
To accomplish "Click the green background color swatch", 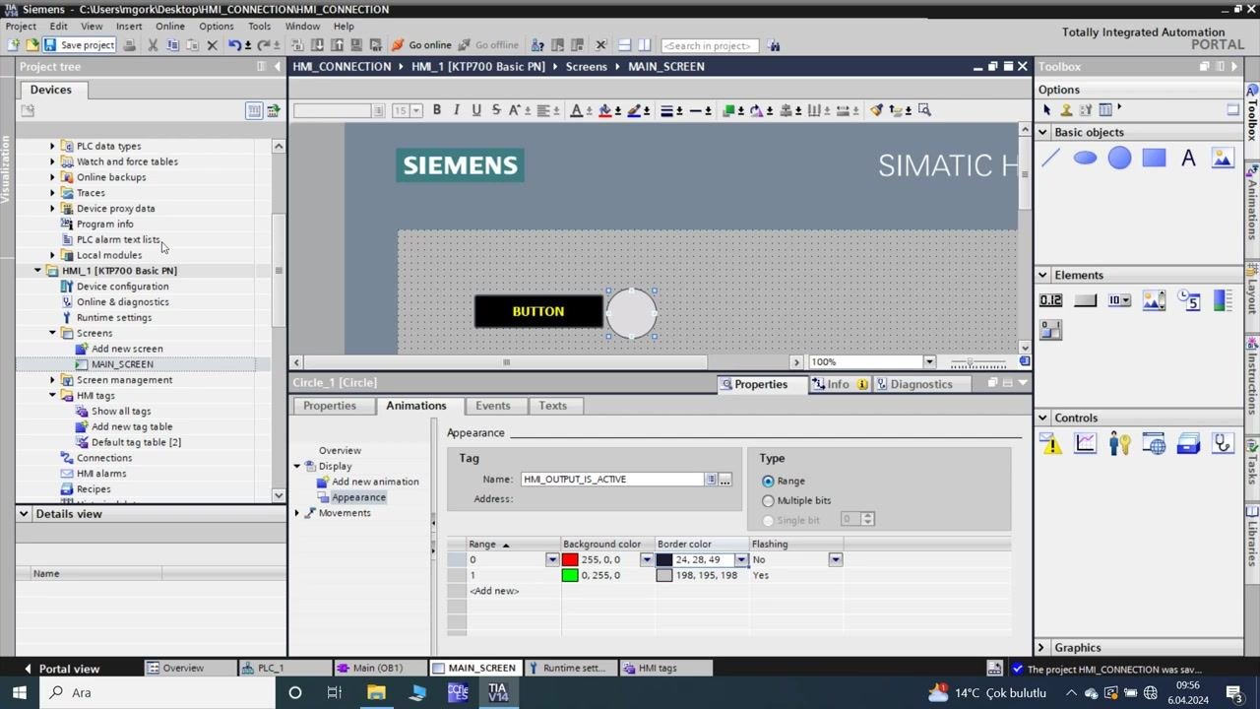I will click(x=570, y=576).
